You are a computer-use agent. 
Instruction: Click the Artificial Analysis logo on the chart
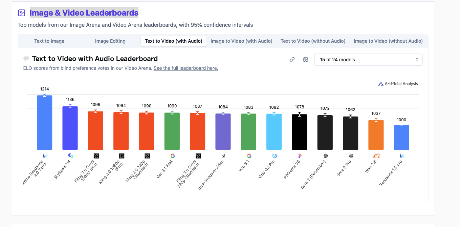point(398,83)
